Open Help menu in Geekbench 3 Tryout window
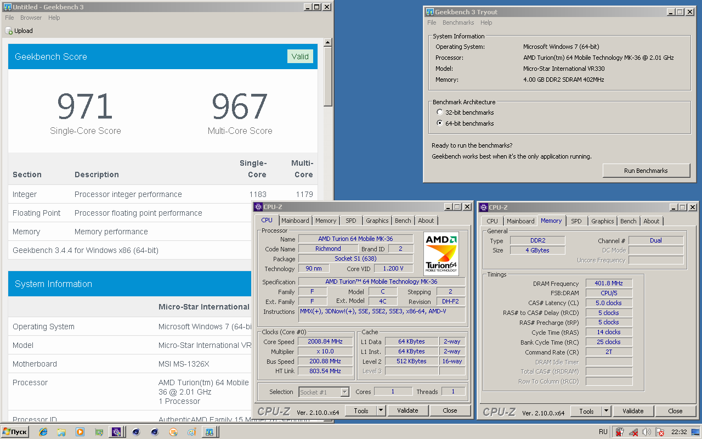This screenshot has width=702, height=439. click(486, 22)
